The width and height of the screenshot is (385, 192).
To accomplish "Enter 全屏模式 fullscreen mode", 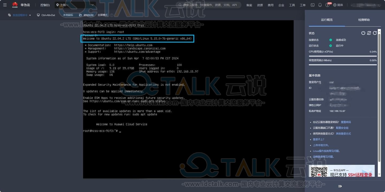I will tap(103, 15).
